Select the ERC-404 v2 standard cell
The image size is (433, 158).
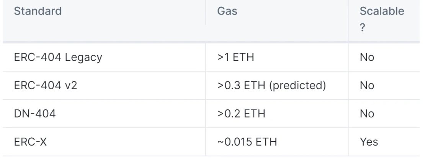pyautogui.click(x=46, y=85)
